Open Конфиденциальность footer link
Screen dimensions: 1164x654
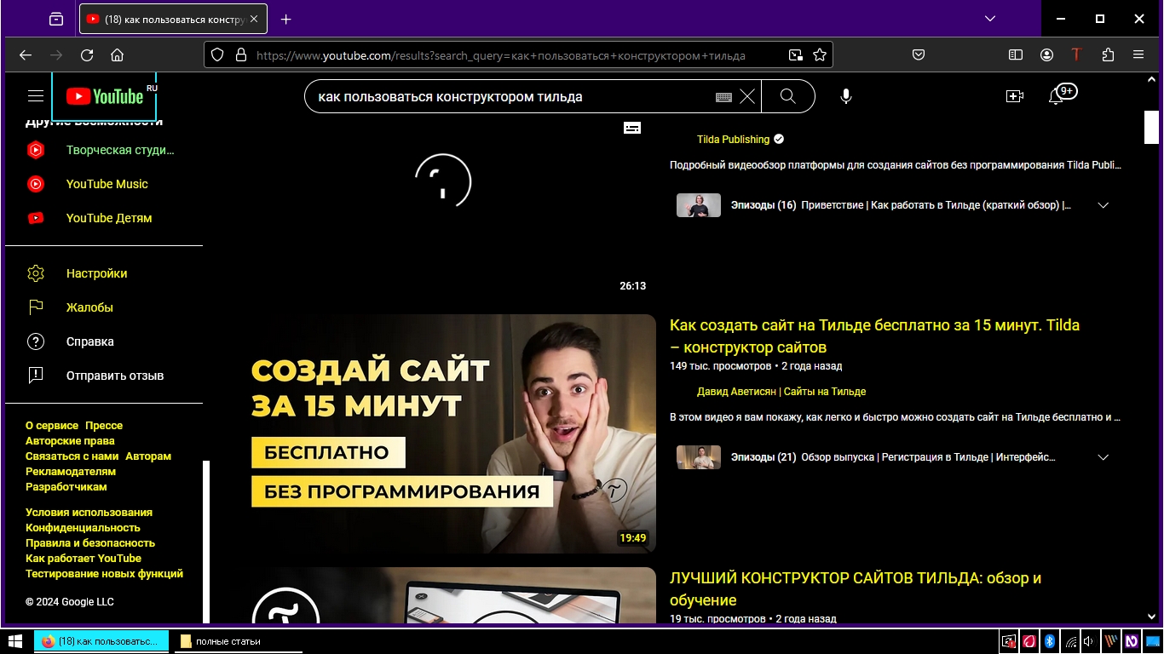[83, 527]
